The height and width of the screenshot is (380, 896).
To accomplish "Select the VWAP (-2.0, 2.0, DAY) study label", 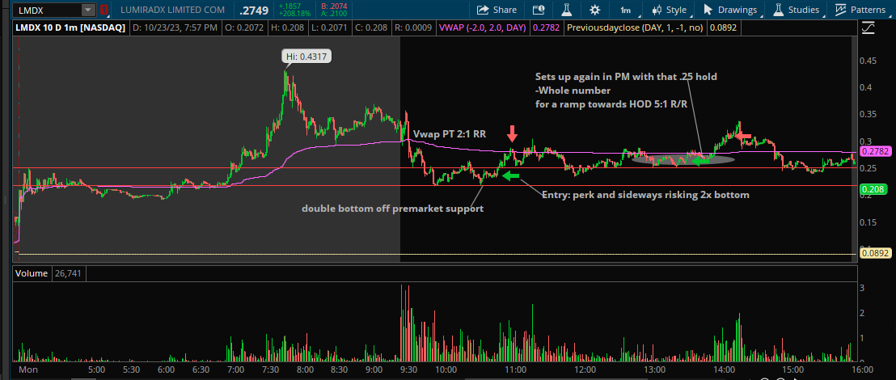I will point(483,27).
